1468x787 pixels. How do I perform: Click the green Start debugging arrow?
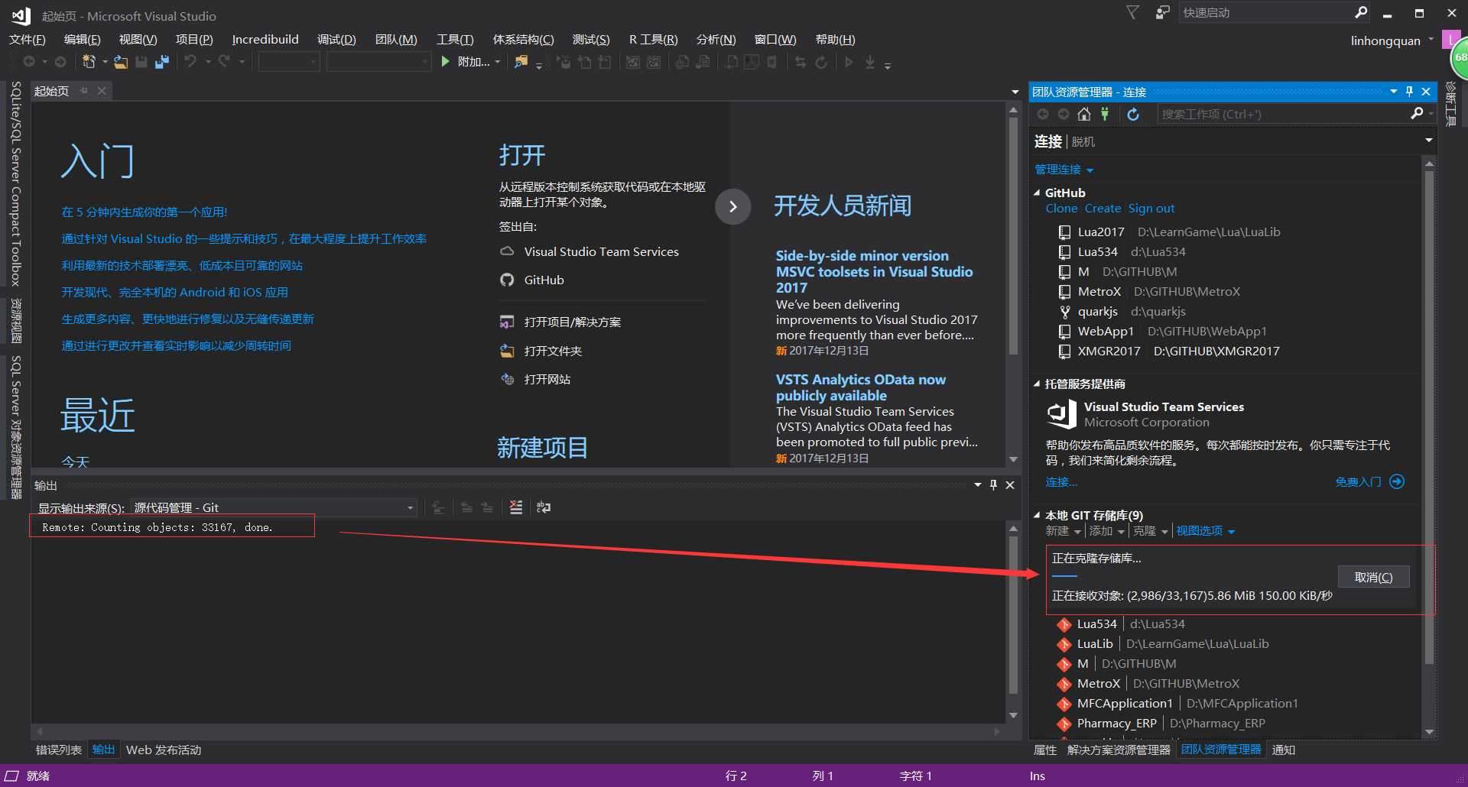446,62
